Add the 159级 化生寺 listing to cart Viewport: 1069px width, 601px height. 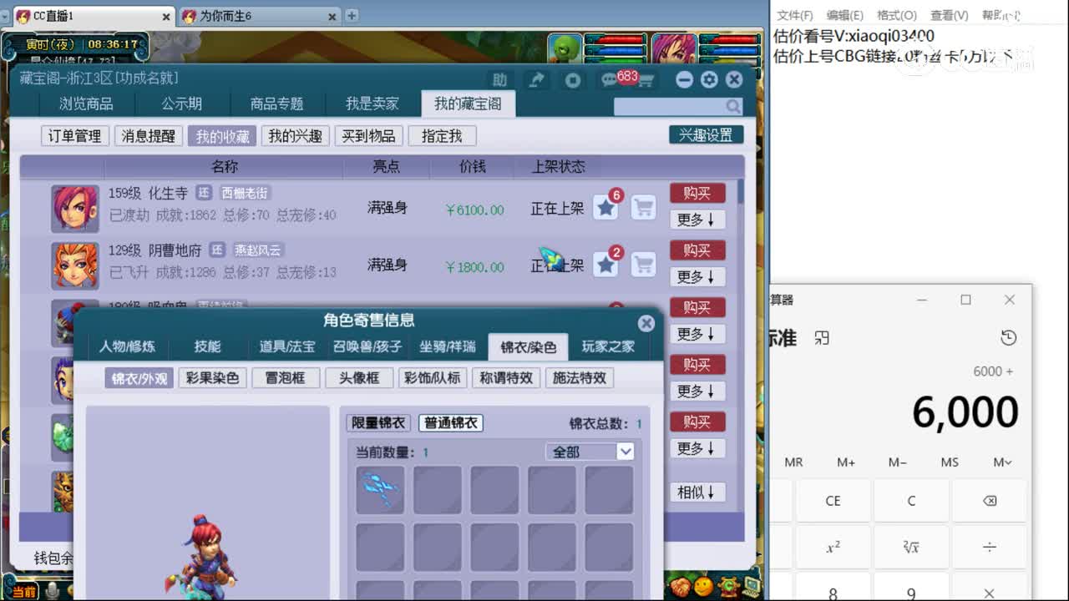click(x=643, y=207)
